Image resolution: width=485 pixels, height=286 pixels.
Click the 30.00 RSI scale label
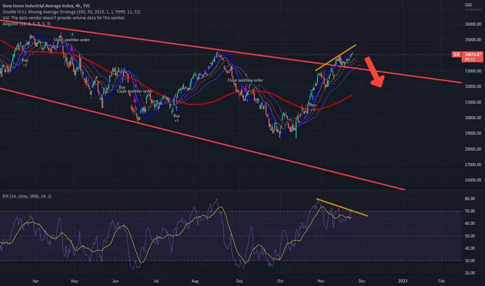469,261
